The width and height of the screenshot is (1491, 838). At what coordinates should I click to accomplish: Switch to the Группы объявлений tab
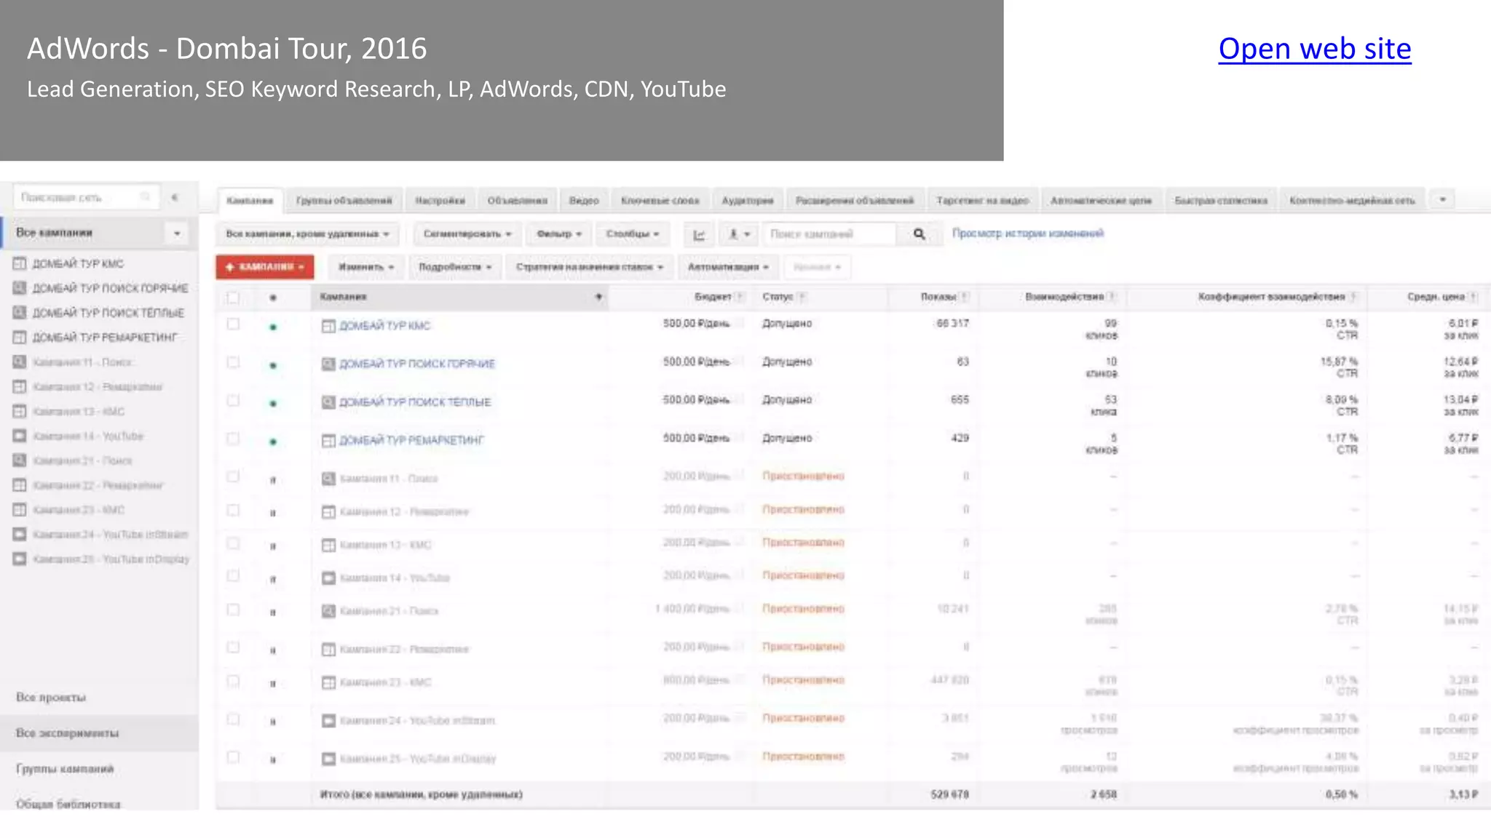[x=344, y=200]
